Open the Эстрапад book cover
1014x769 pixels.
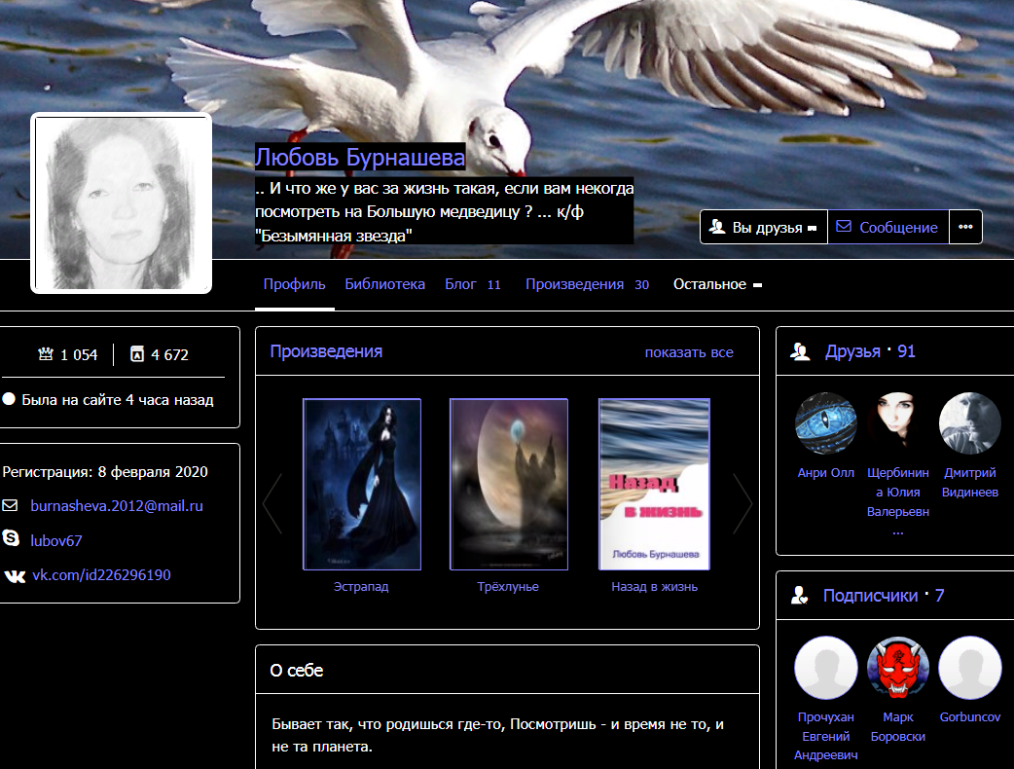pyautogui.click(x=361, y=484)
